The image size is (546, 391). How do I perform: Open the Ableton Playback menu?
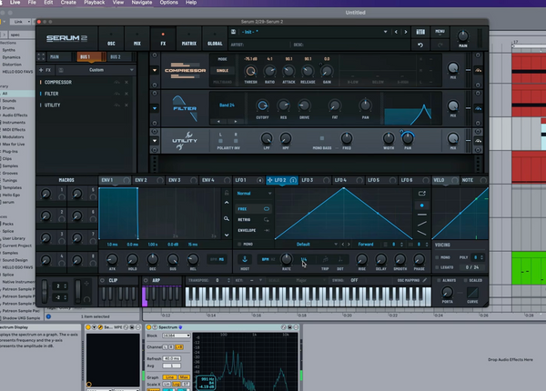coord(94,3)
